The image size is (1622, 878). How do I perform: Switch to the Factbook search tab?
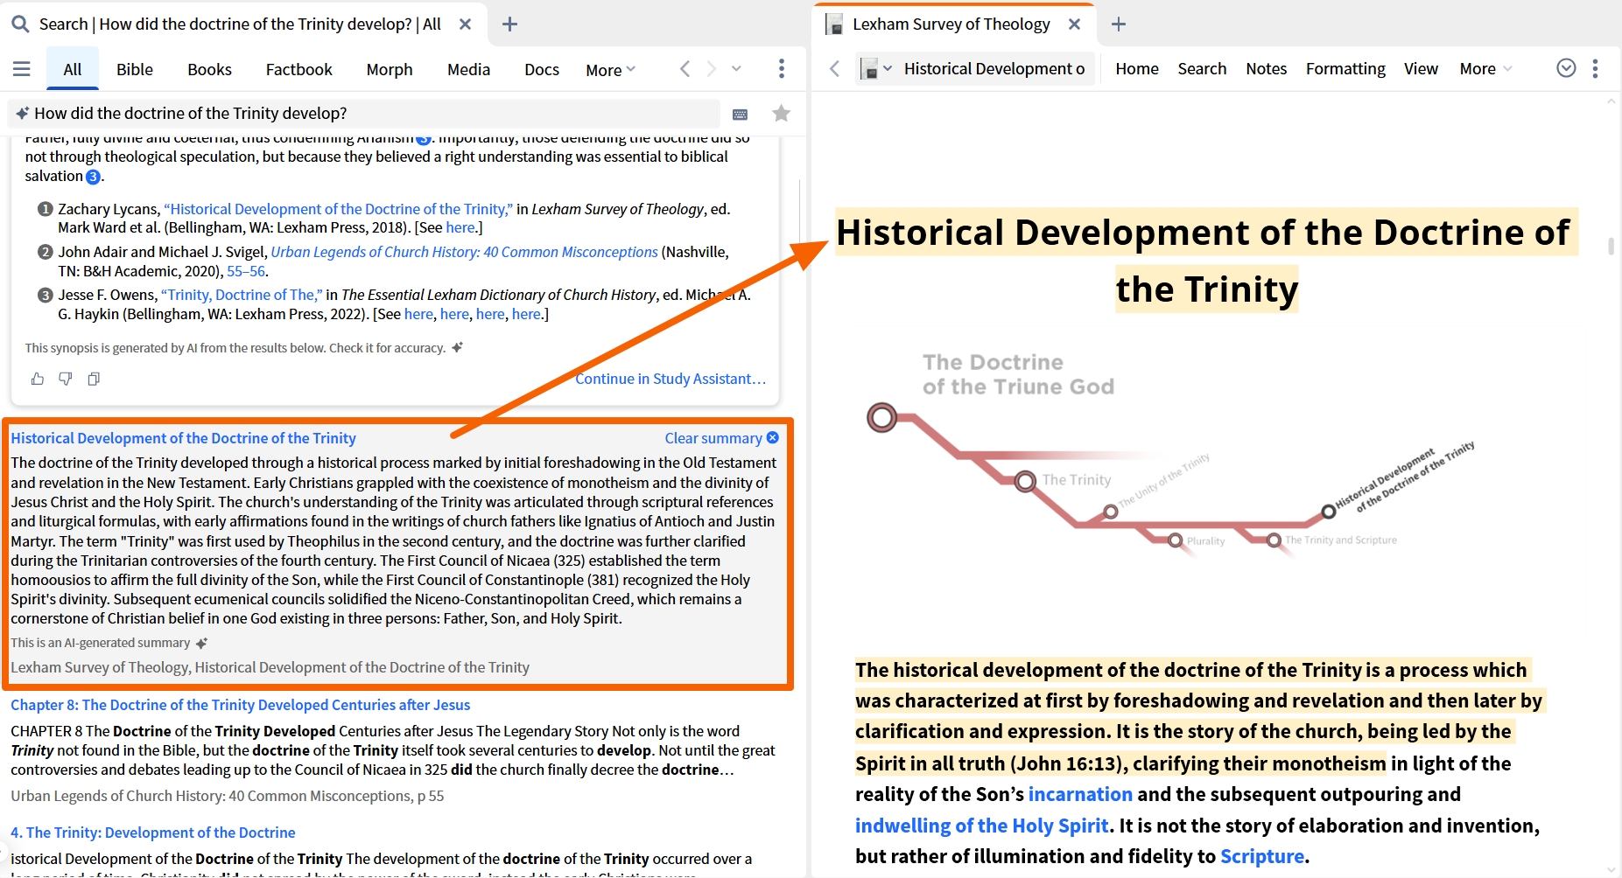298,69
